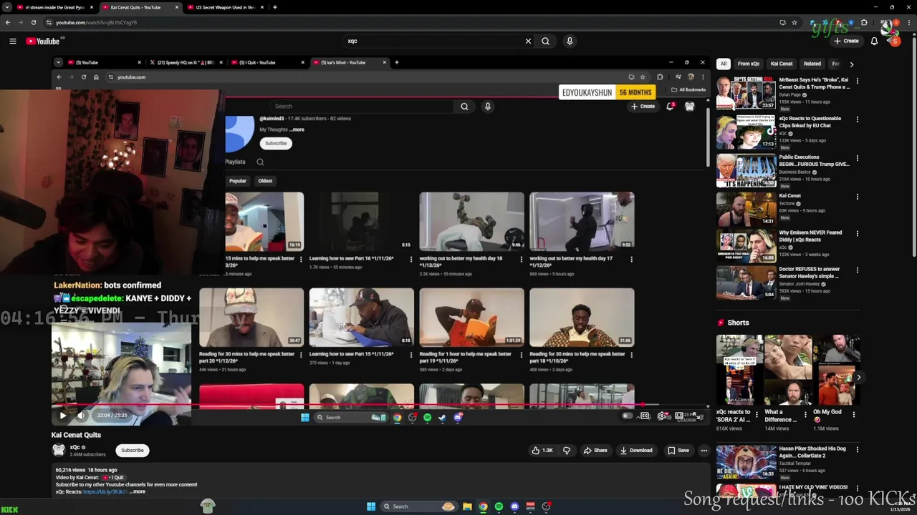Open the I Quit video chip in description

(114, 477)
